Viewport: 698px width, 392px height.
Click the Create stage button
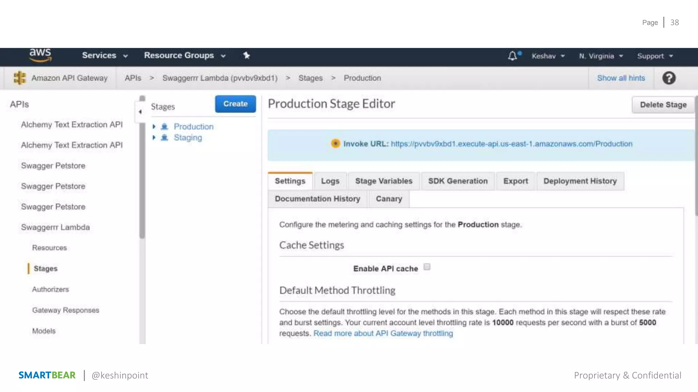(235, 104)
